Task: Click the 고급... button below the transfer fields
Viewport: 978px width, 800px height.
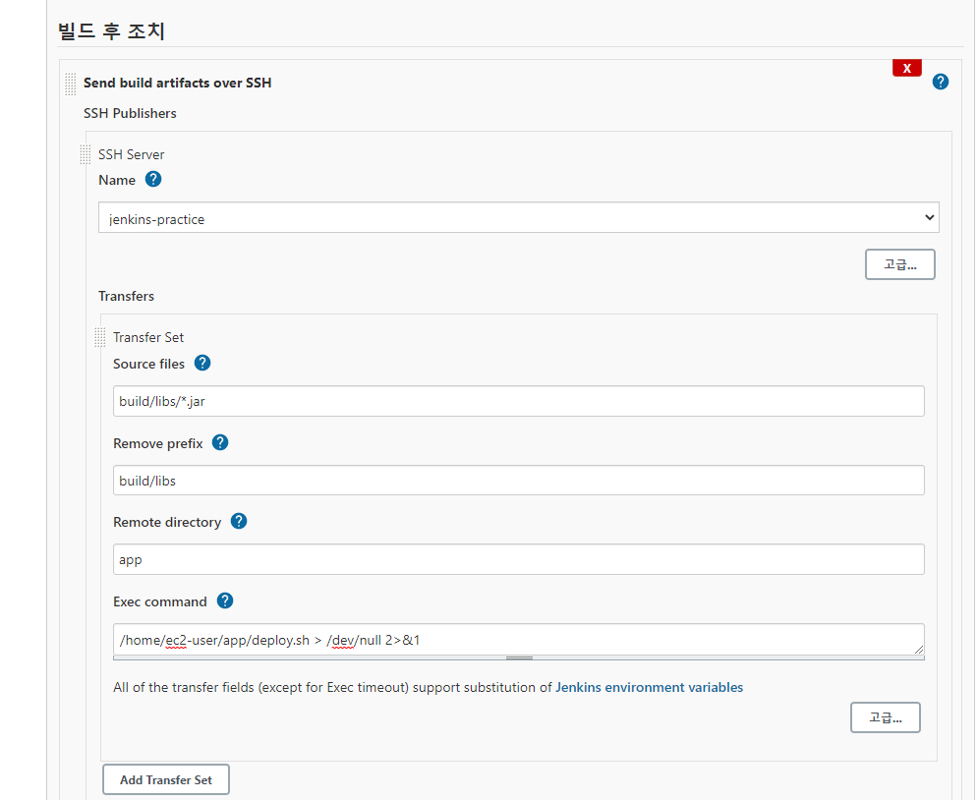Action: (x=885, y=717)
